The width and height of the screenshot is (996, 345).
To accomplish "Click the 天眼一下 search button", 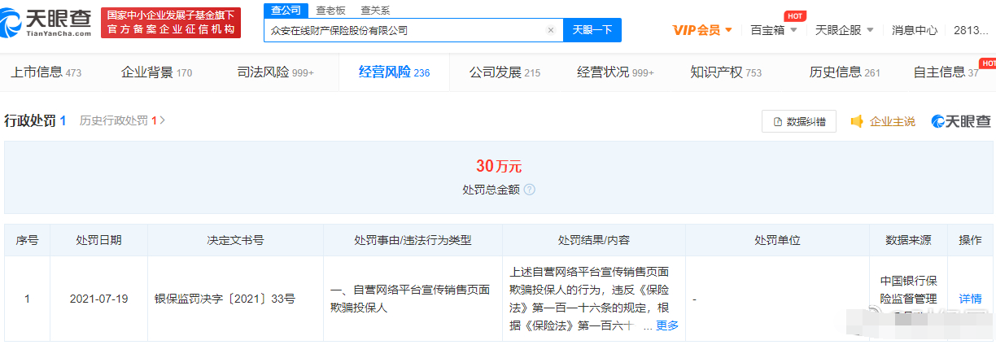I will point(592,30).
